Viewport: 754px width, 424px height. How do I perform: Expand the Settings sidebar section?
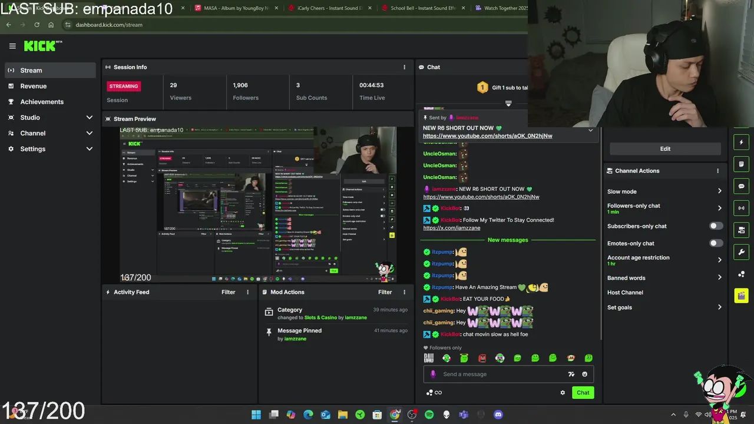coord(50,149)
